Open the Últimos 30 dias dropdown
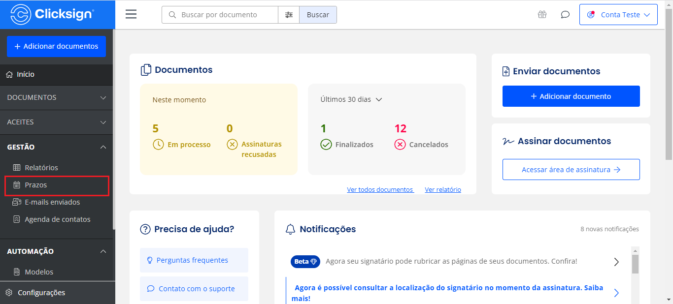This screenshot has width=673, height=304. (x=351, y=99)
